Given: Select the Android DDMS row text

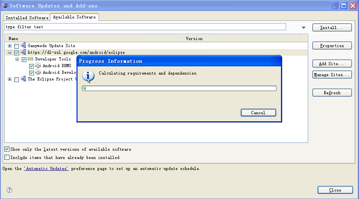Looking at the screenshot, I should pyautogui.click(x=57, y=66).
